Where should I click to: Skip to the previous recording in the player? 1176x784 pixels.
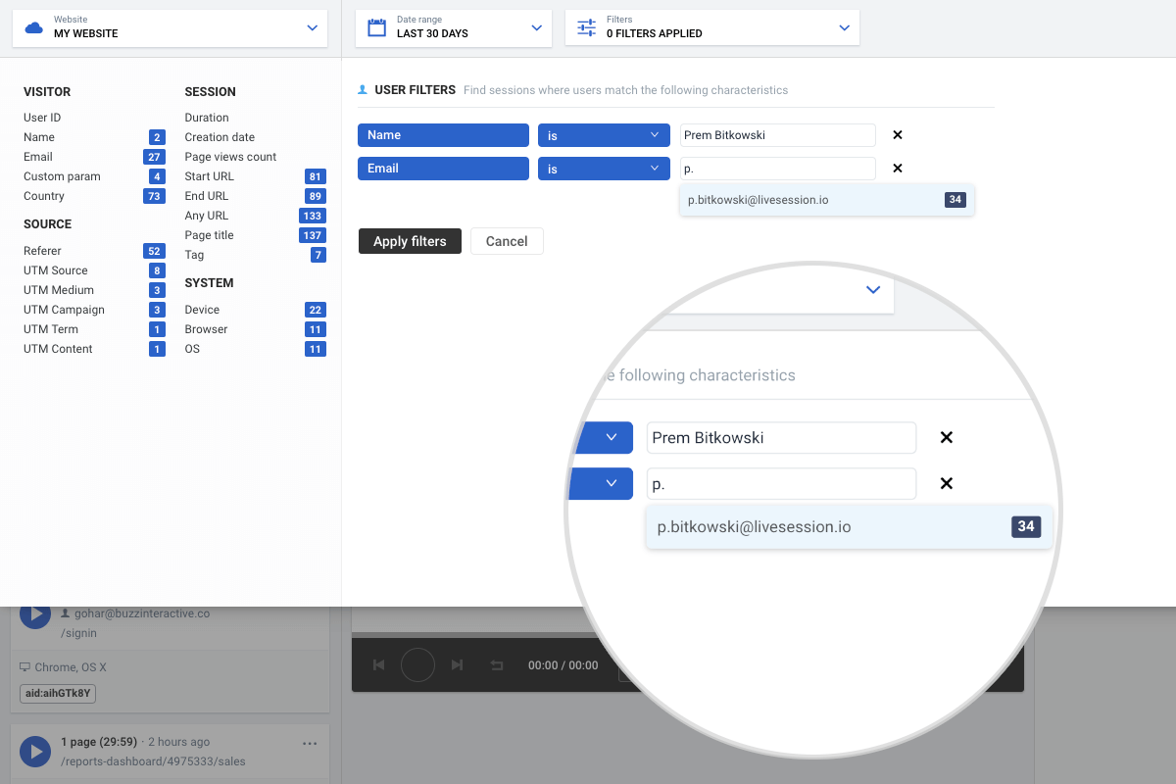click(379, 665)
